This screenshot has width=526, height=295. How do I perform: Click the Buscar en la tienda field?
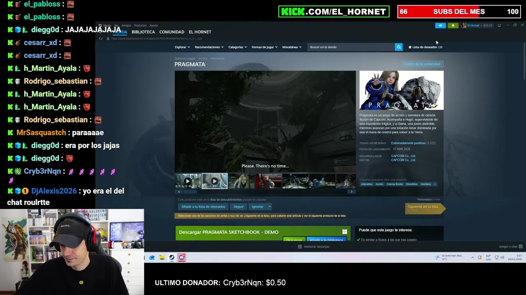[x=351, y=47]
